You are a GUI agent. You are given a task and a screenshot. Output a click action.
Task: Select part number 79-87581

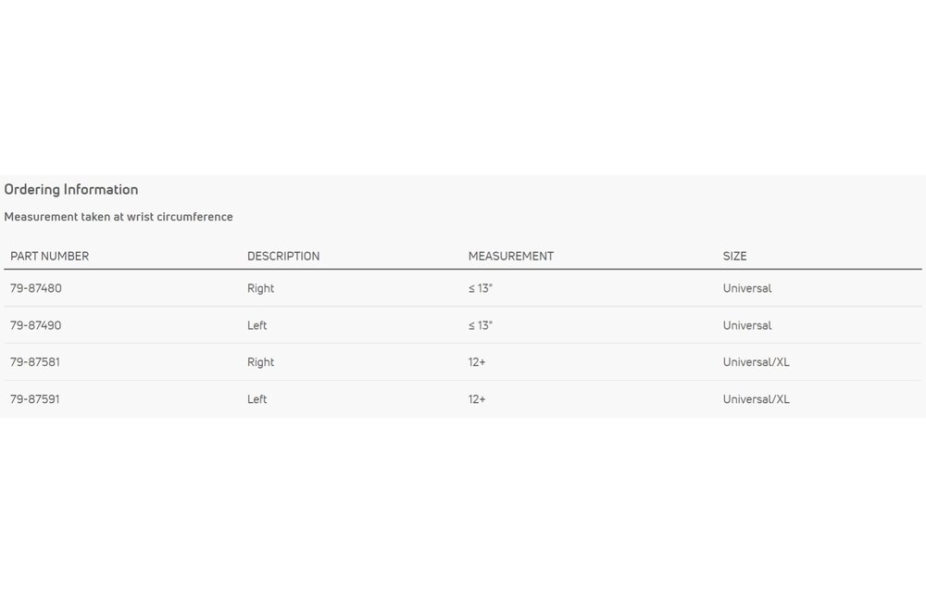tap(35, 362)
